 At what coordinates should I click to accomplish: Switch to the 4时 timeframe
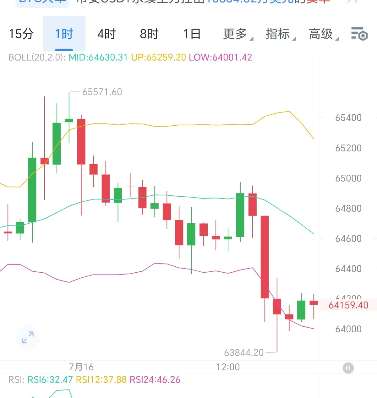point(107,34)
